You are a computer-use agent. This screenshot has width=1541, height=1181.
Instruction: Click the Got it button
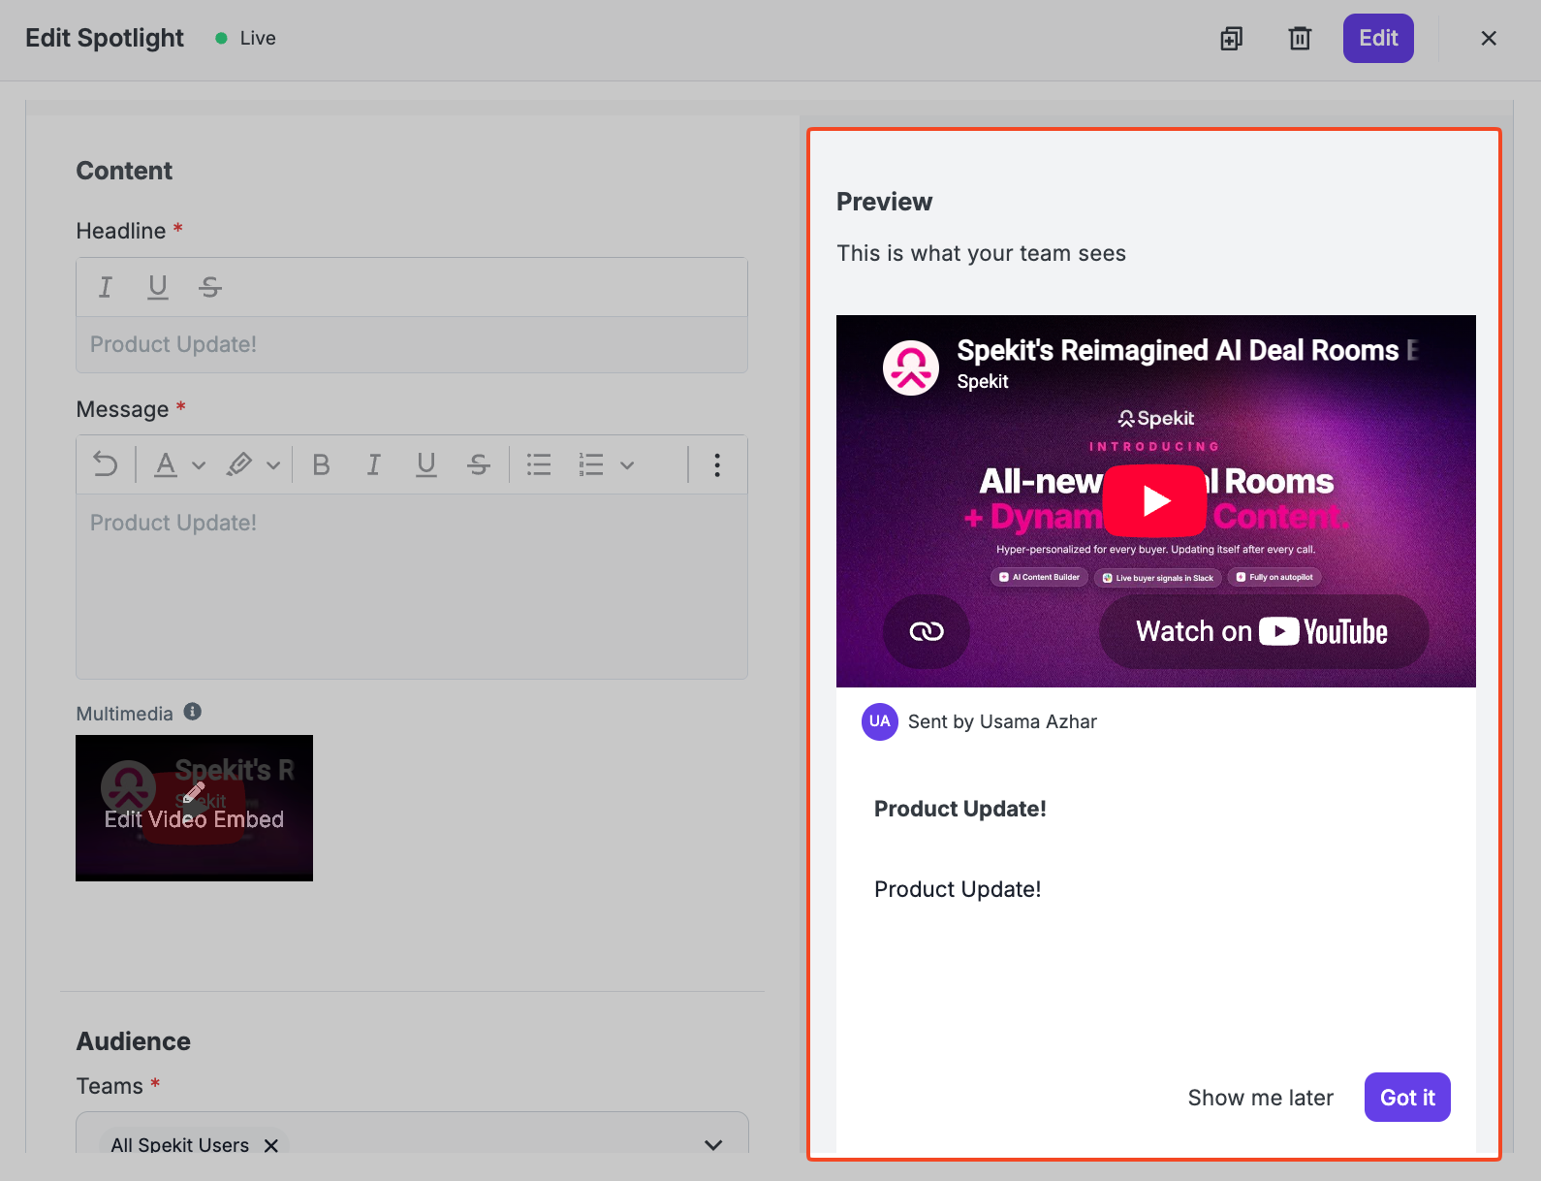[1407, 1098]
